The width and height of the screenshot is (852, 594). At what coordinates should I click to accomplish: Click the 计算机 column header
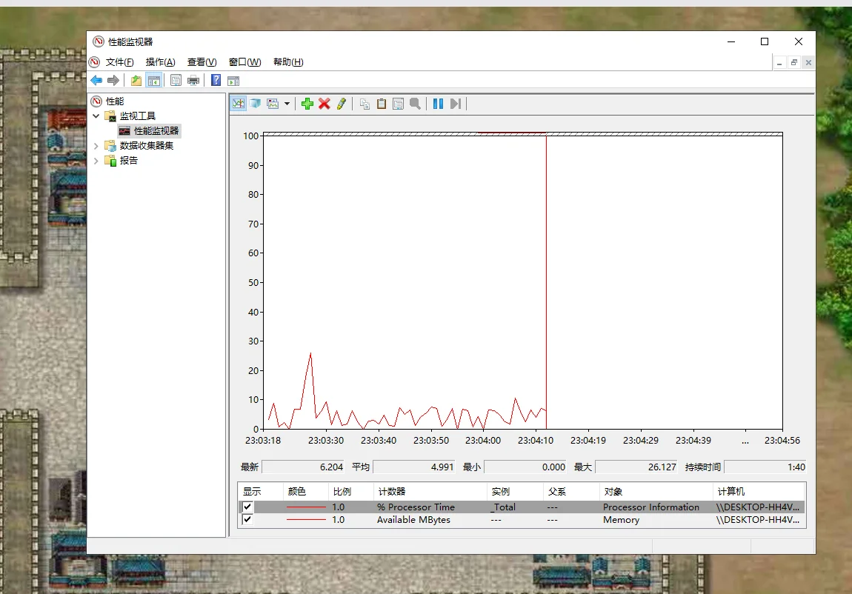click(758, 491)
